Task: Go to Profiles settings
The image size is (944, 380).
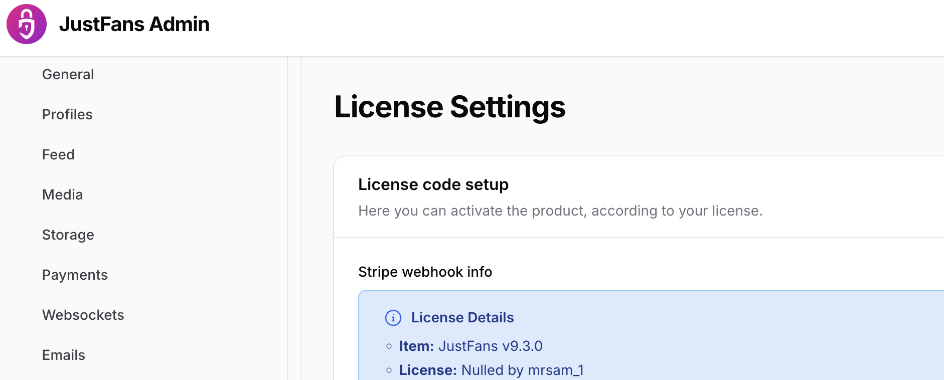Action: click(x=67, y=114)
